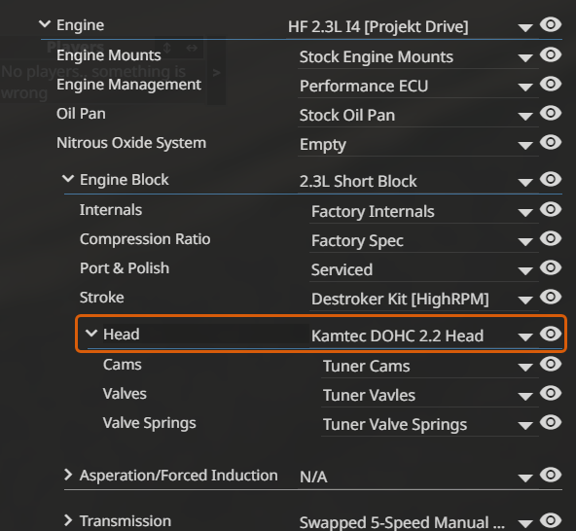Click eye icon next to Stock Oil Pan
This screenshot has height=531, width=576.
click(551, 113)
